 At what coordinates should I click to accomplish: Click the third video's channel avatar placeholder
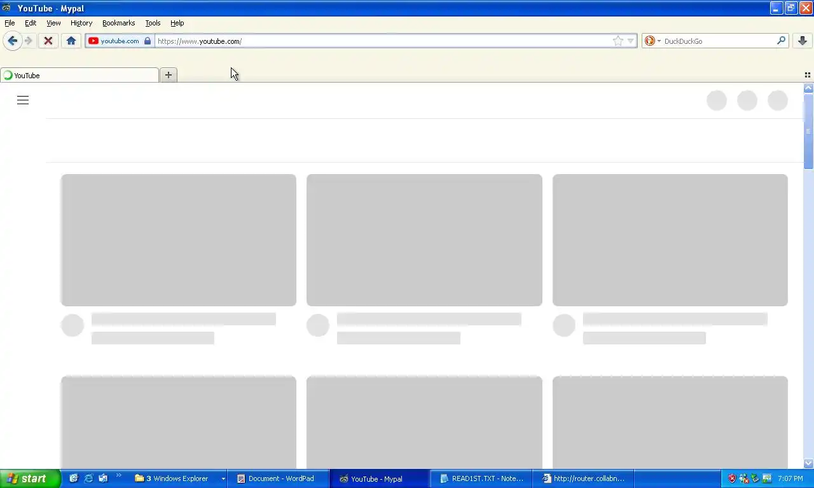[x=564, y=325]
